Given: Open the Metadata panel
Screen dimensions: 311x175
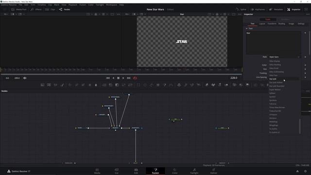Looking at the screenshot, I should pyautogui.click(x=276, y=9).
